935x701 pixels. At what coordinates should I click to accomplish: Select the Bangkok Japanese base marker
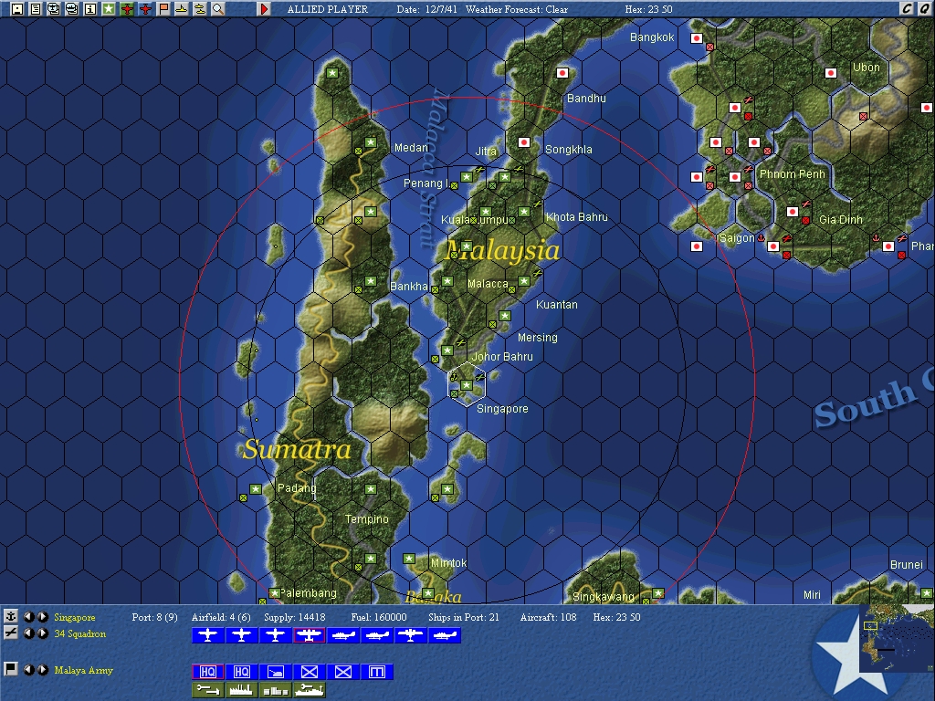tap(696, 38)
